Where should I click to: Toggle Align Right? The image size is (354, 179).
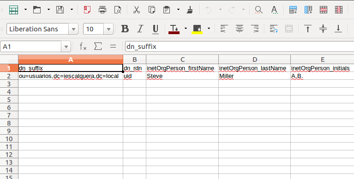tap(255, 29)
